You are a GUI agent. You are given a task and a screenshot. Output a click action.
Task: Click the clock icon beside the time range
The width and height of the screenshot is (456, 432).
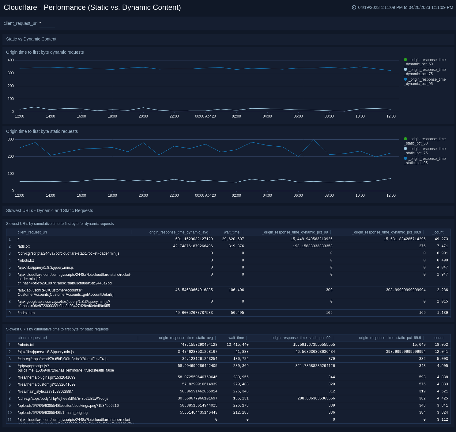click(354, 7)
